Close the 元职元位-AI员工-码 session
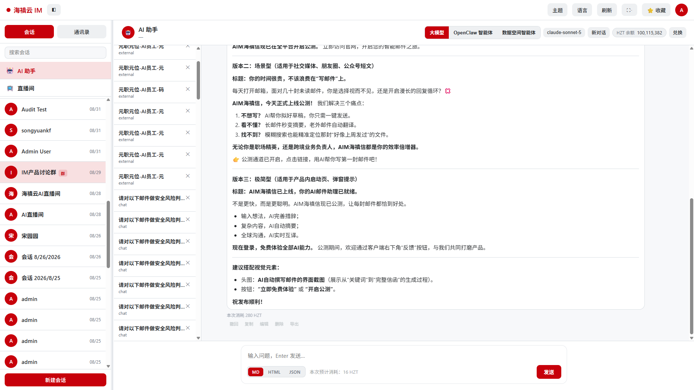694x390 pixels. [188, 89]
